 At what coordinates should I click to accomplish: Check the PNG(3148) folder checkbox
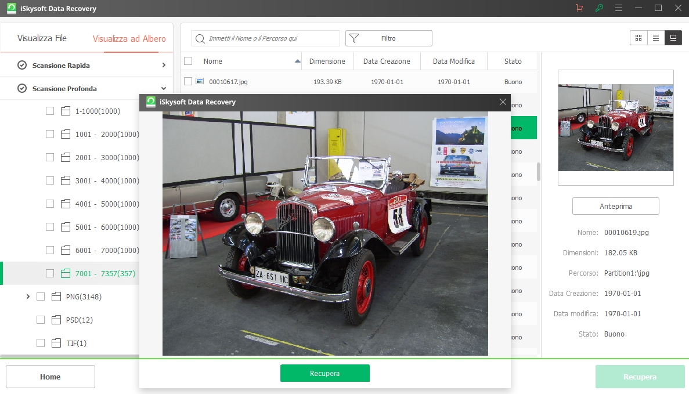click(41, 297)
